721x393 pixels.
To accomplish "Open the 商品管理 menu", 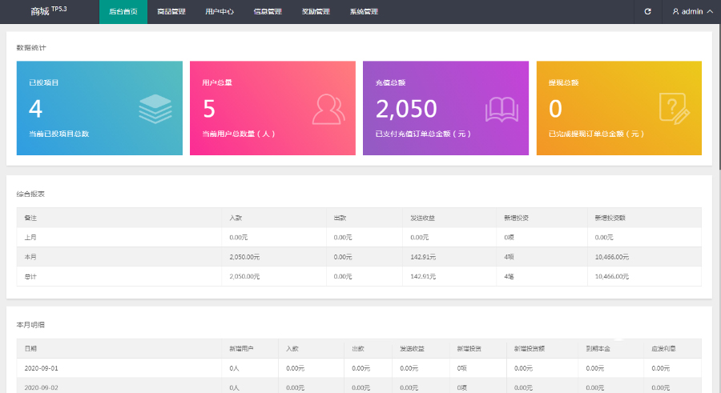I will pos(171,12).
